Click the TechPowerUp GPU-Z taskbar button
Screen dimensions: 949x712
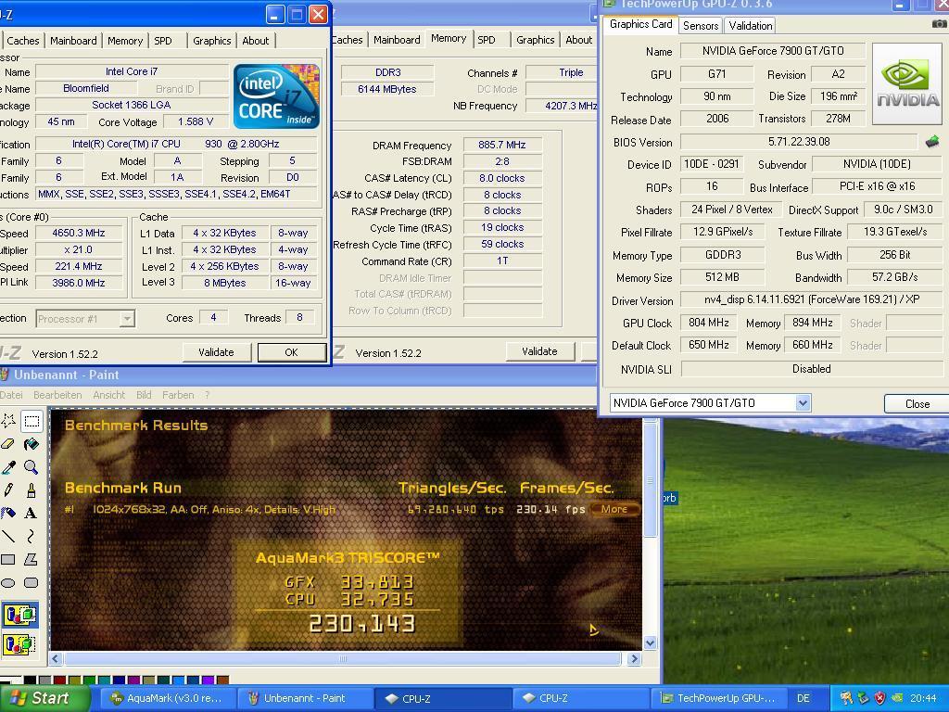point(718,698)
